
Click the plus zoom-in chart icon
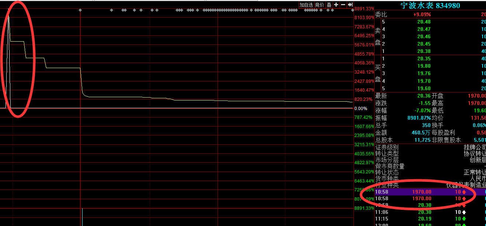(x=336, y=5)
